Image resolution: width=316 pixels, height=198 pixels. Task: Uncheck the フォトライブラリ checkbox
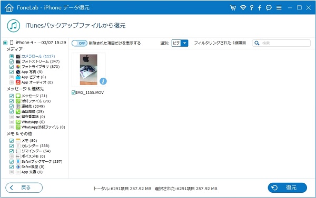[12, 67]
